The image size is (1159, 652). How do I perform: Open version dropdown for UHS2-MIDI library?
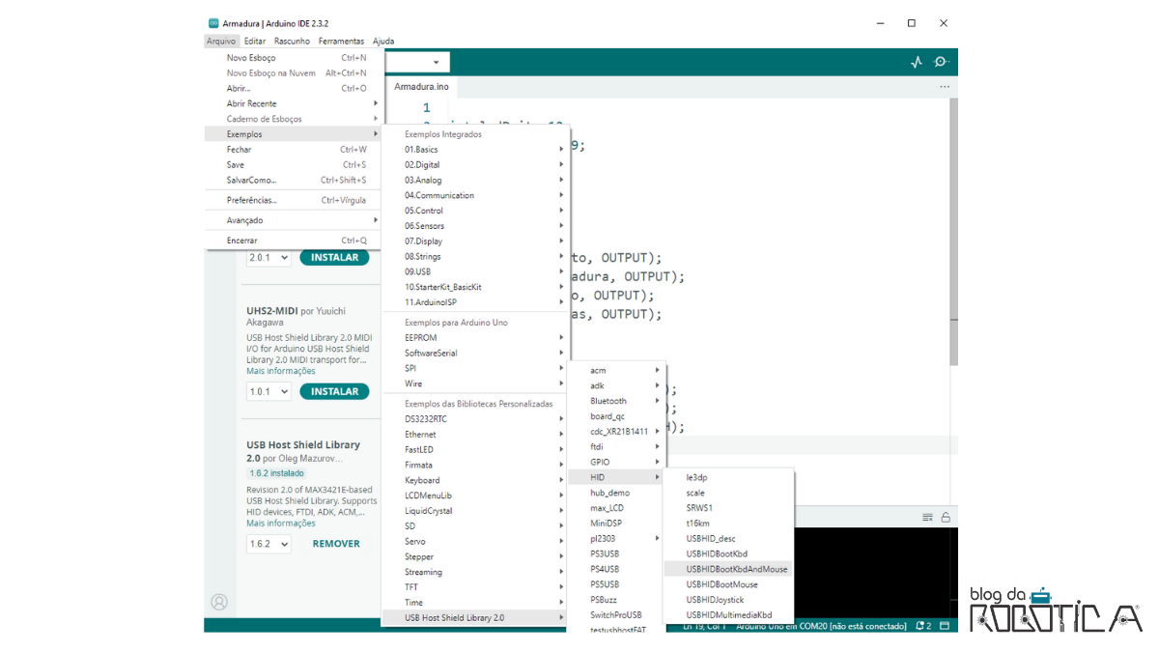click(x=269, y=391)
